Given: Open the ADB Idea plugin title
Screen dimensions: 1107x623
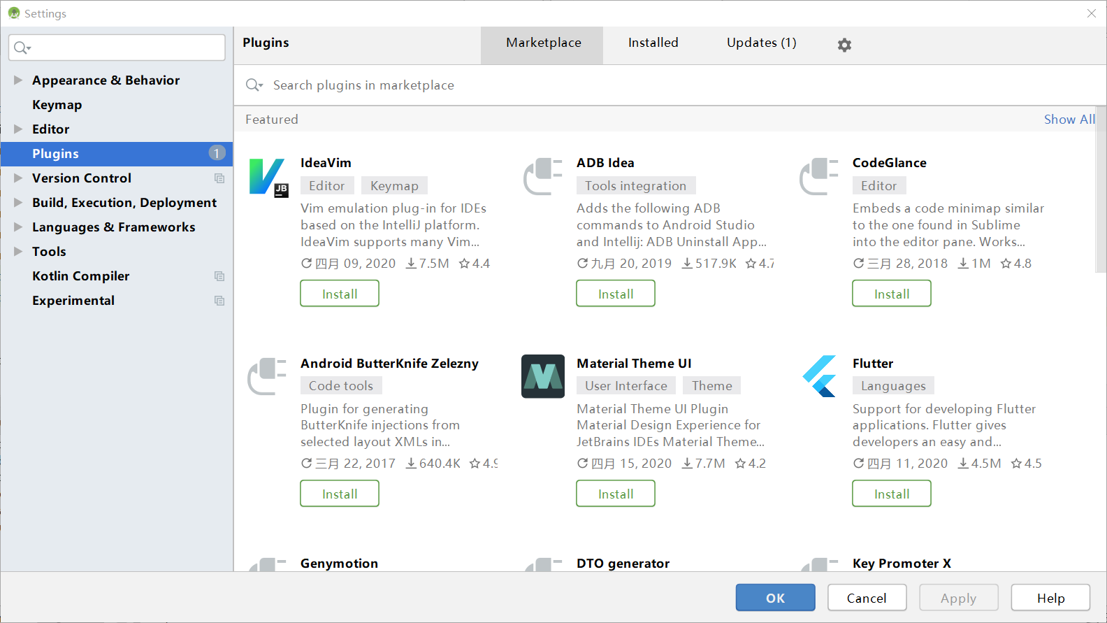Looking at the screenshot, I should 605,163.
